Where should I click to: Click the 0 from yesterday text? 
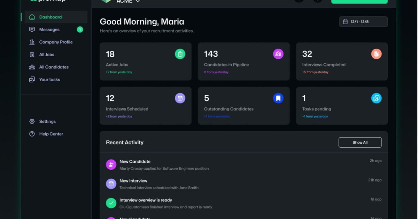(216, 72)
